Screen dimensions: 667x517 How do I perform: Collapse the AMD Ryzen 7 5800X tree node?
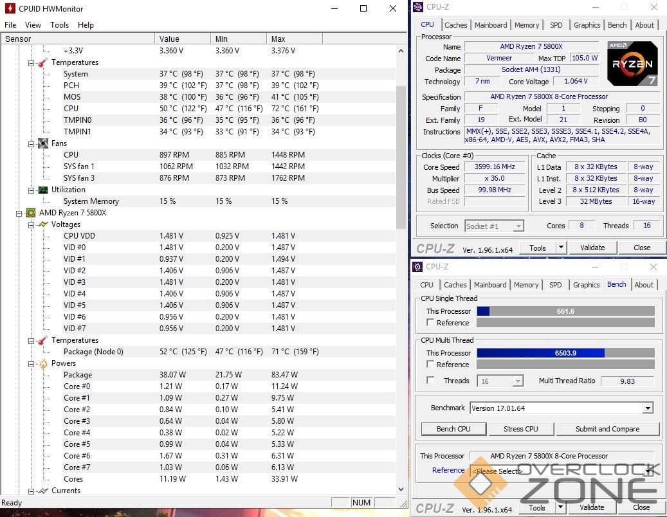pyautogui.click(x=19, y=213)
